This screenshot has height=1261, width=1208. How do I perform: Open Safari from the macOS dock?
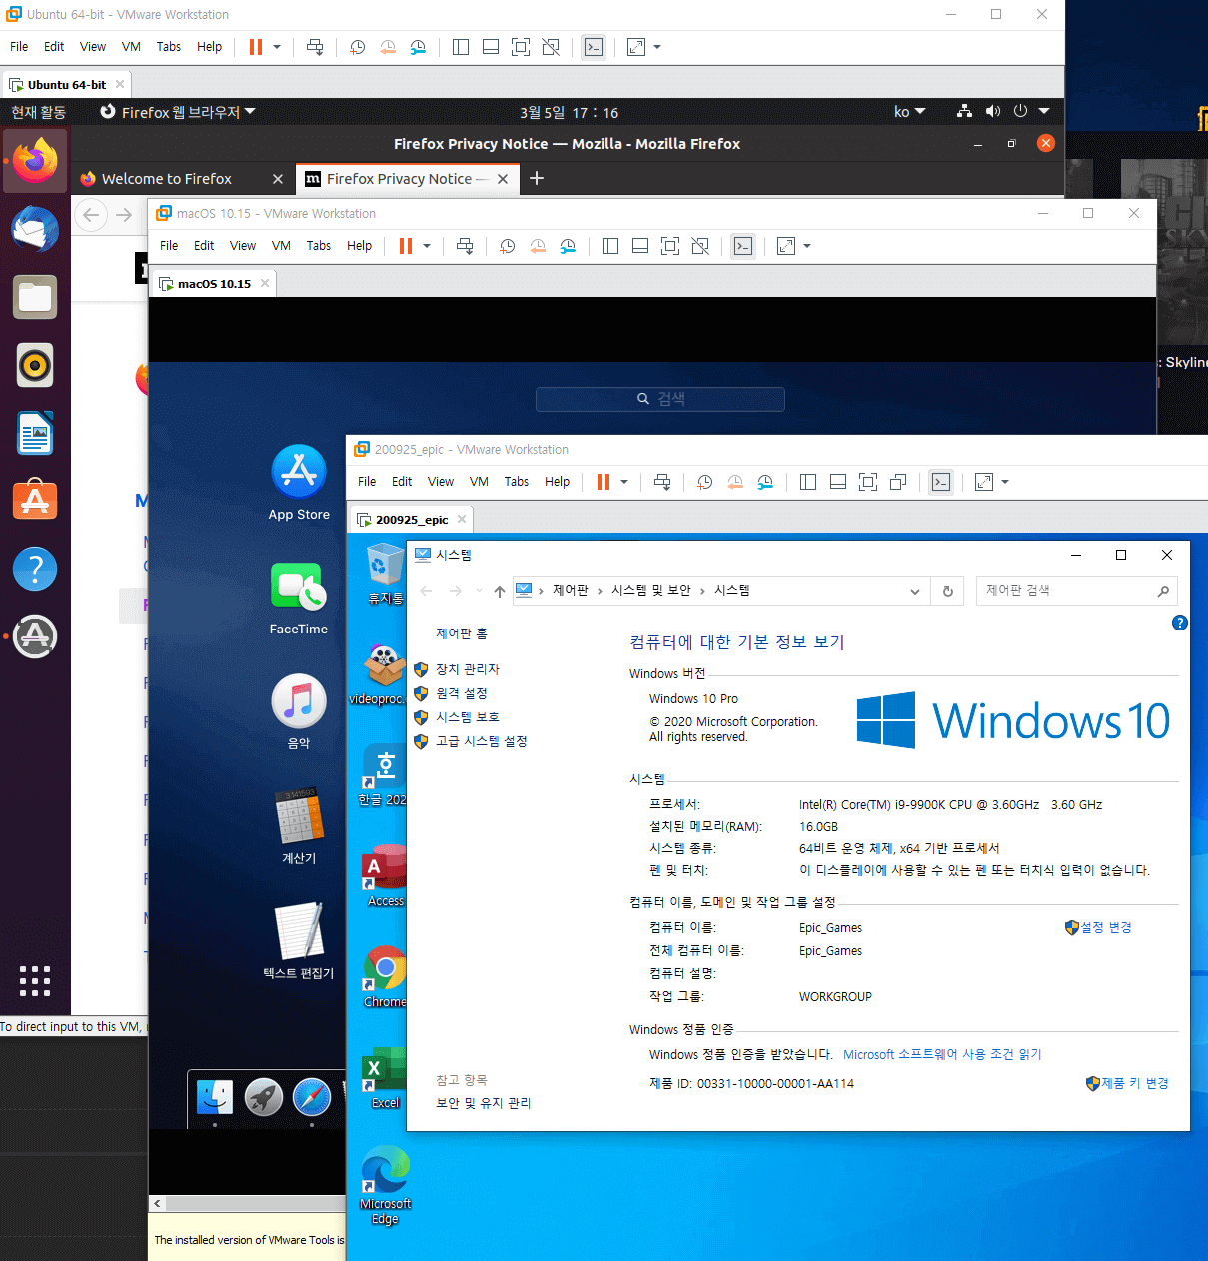click(x=312, y=1097)
